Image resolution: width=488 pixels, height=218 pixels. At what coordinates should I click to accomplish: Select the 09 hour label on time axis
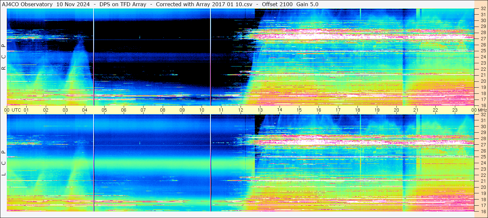[182, 110]
